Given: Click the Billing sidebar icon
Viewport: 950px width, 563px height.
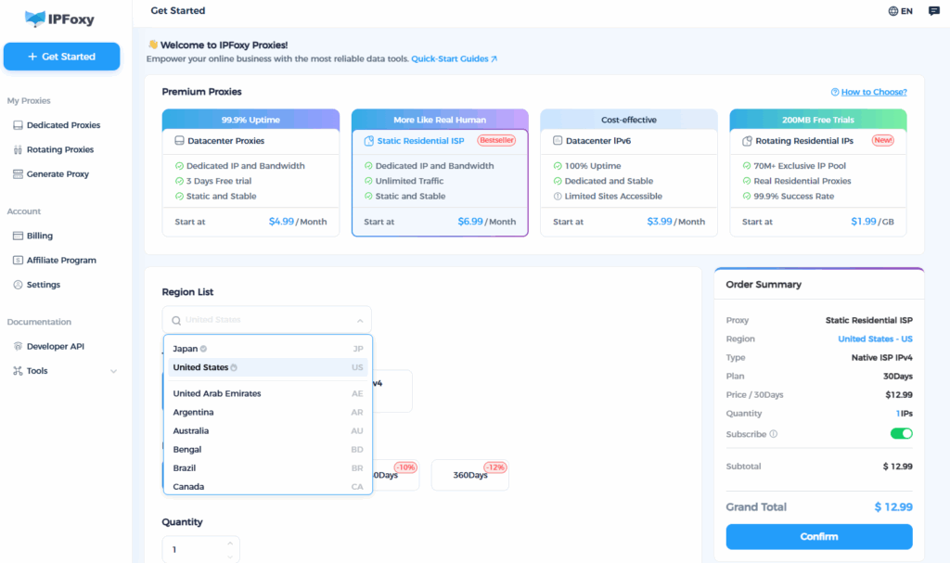Looking at the screenshot, I should click(x=18, y=237).
